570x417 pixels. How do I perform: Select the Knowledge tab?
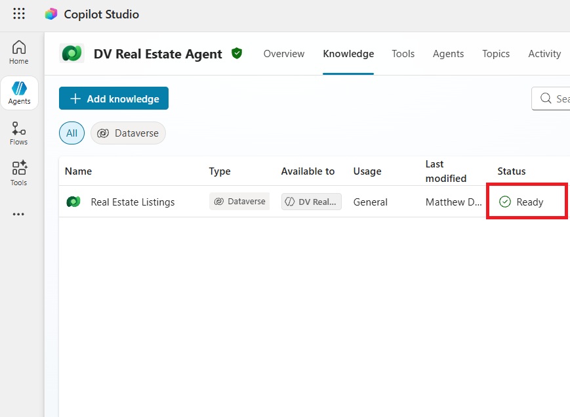[x=348, y=54]
